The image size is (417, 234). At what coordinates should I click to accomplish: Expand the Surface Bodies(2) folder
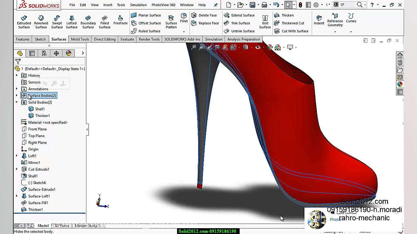tap(16, 96)
